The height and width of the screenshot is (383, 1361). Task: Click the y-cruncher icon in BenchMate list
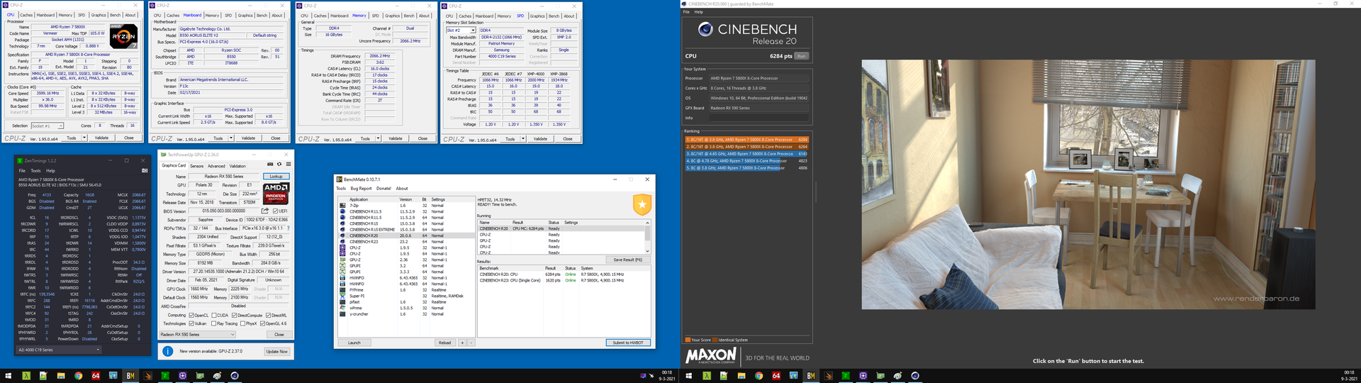click(x=343, y=314)
